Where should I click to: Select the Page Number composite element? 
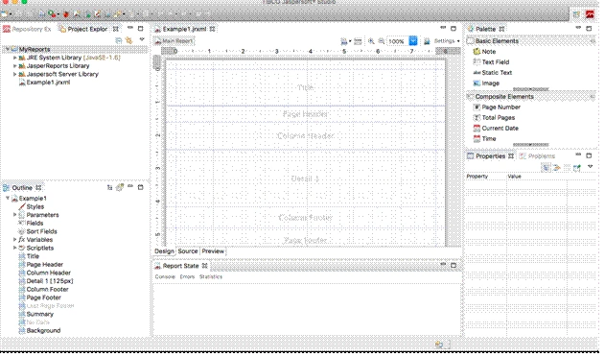pos(497,107)
